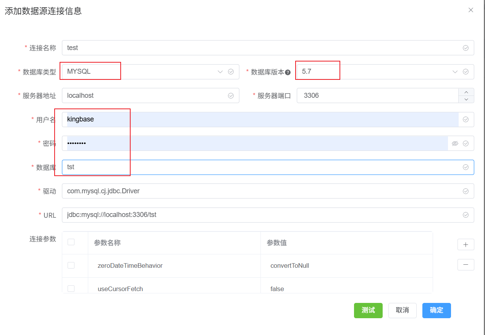
Task: Click validation check icon in 服务器地址 field
Action: 231,95
